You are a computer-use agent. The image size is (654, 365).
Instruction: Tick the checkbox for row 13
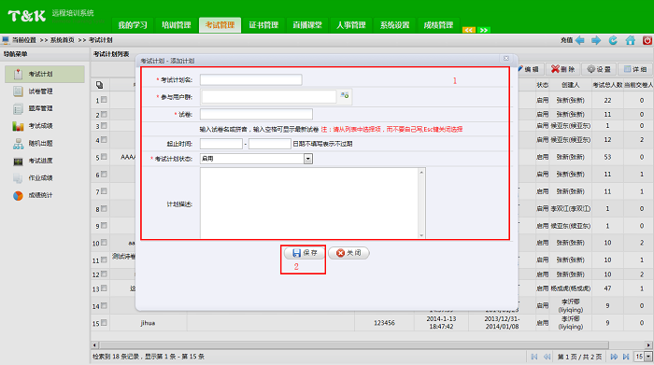click(x=104, y=288)
